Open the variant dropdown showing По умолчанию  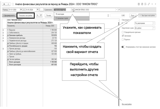(x=154, y=23)
